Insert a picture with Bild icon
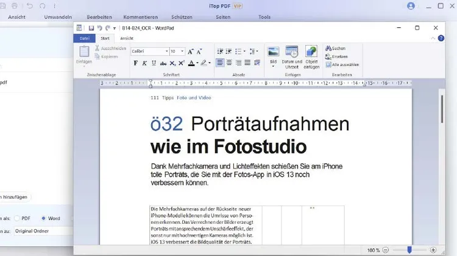Screen dimensions: 457x256 (x=274, y=52)
